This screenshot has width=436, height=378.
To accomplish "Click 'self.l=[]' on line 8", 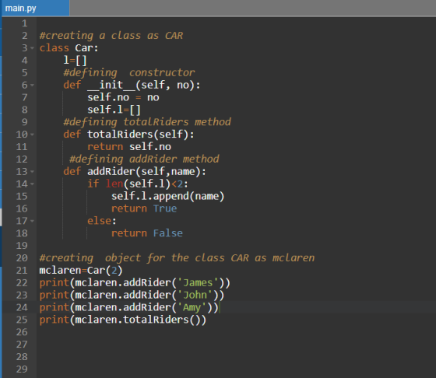I will 114,110.
